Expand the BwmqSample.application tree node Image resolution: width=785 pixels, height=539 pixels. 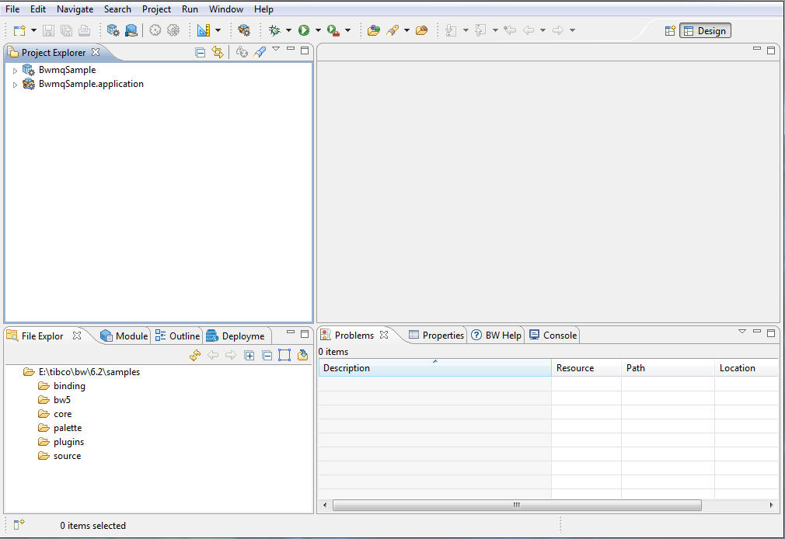click(15, 85)
